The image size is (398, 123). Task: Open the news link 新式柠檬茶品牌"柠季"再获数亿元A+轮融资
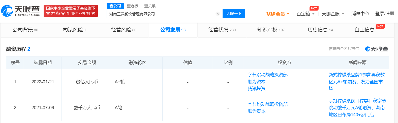[357, 82]
